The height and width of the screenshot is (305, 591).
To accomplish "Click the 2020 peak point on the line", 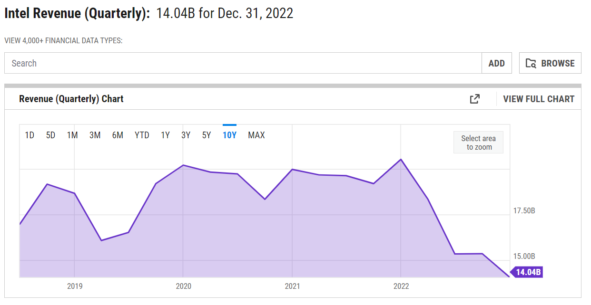I will (183, 165).
